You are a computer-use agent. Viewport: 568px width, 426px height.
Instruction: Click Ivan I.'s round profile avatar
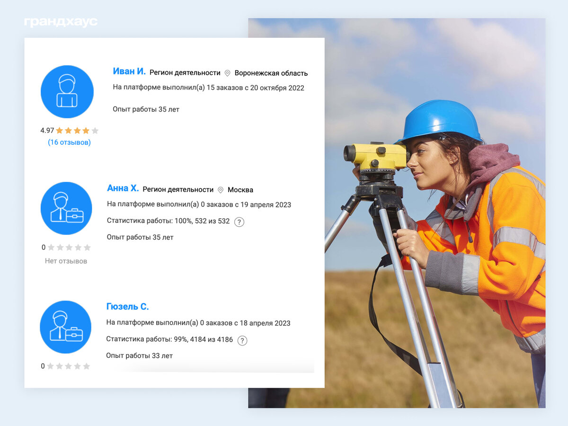(67, 92)
